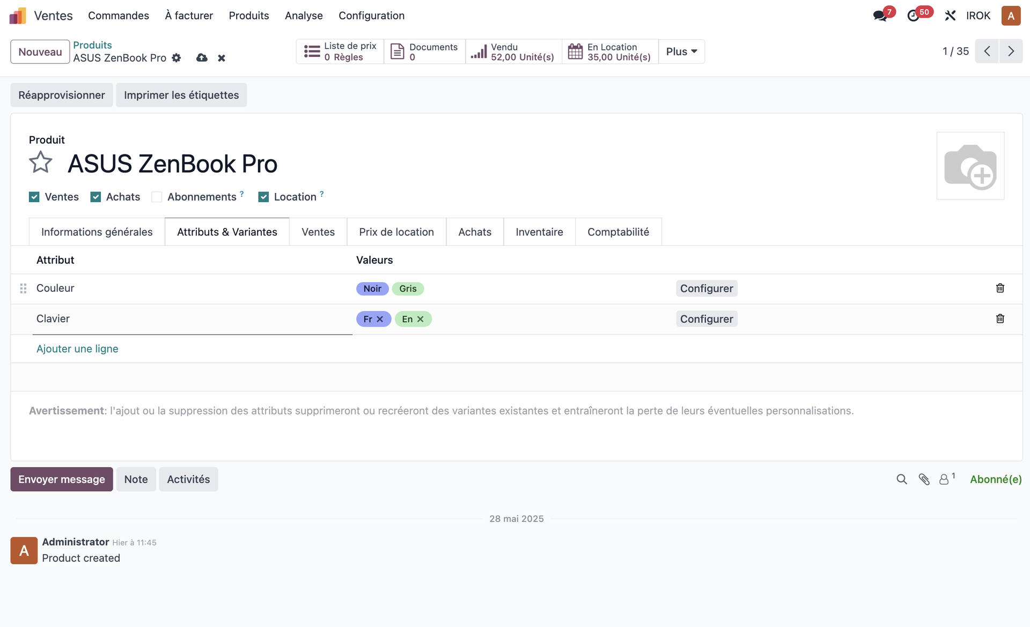1030x627 pixels.
Task: Toggle the Achats checkbox
Action: (95, 197)
